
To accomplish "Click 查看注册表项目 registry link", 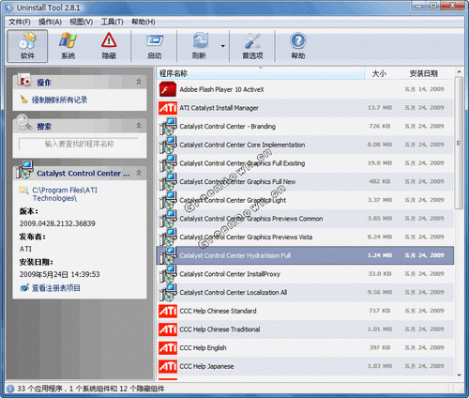I will coord(56,288).
